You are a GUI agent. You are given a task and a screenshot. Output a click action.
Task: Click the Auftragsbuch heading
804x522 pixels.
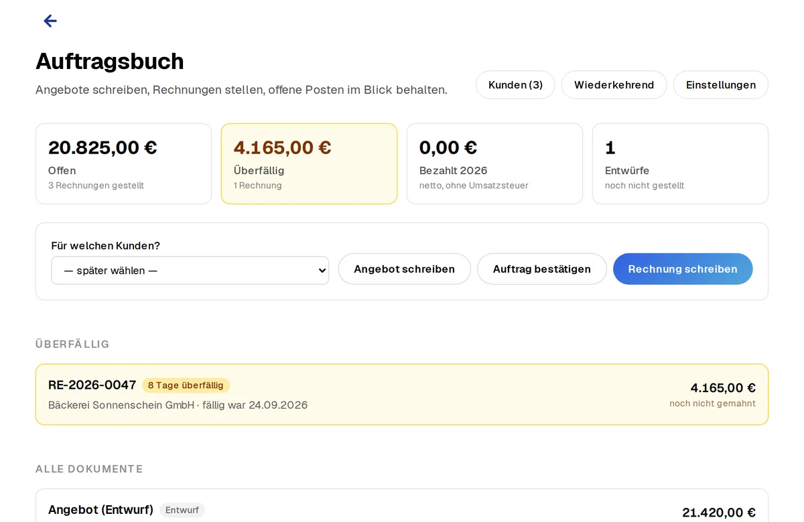click(x=110, y=61)
